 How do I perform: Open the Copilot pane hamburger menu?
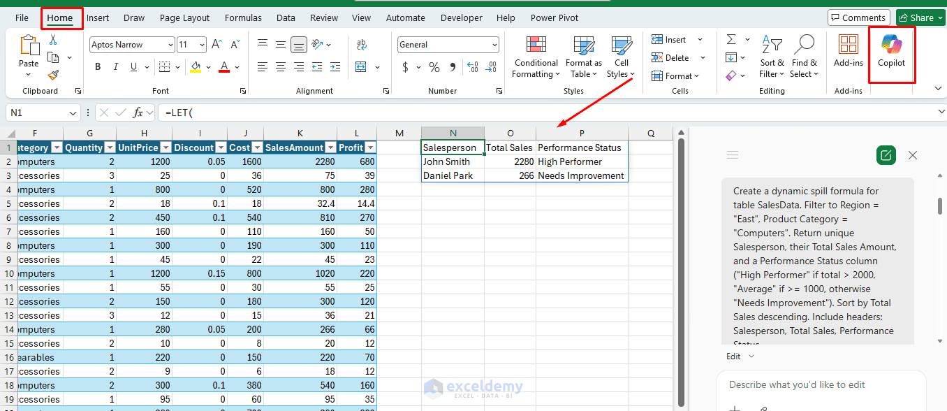733,155
